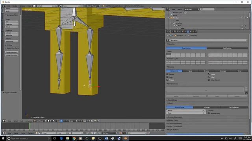Toggle visibility of top Armature object in outliner
Viewport: 252px width, 141px height.
point(242,18)
